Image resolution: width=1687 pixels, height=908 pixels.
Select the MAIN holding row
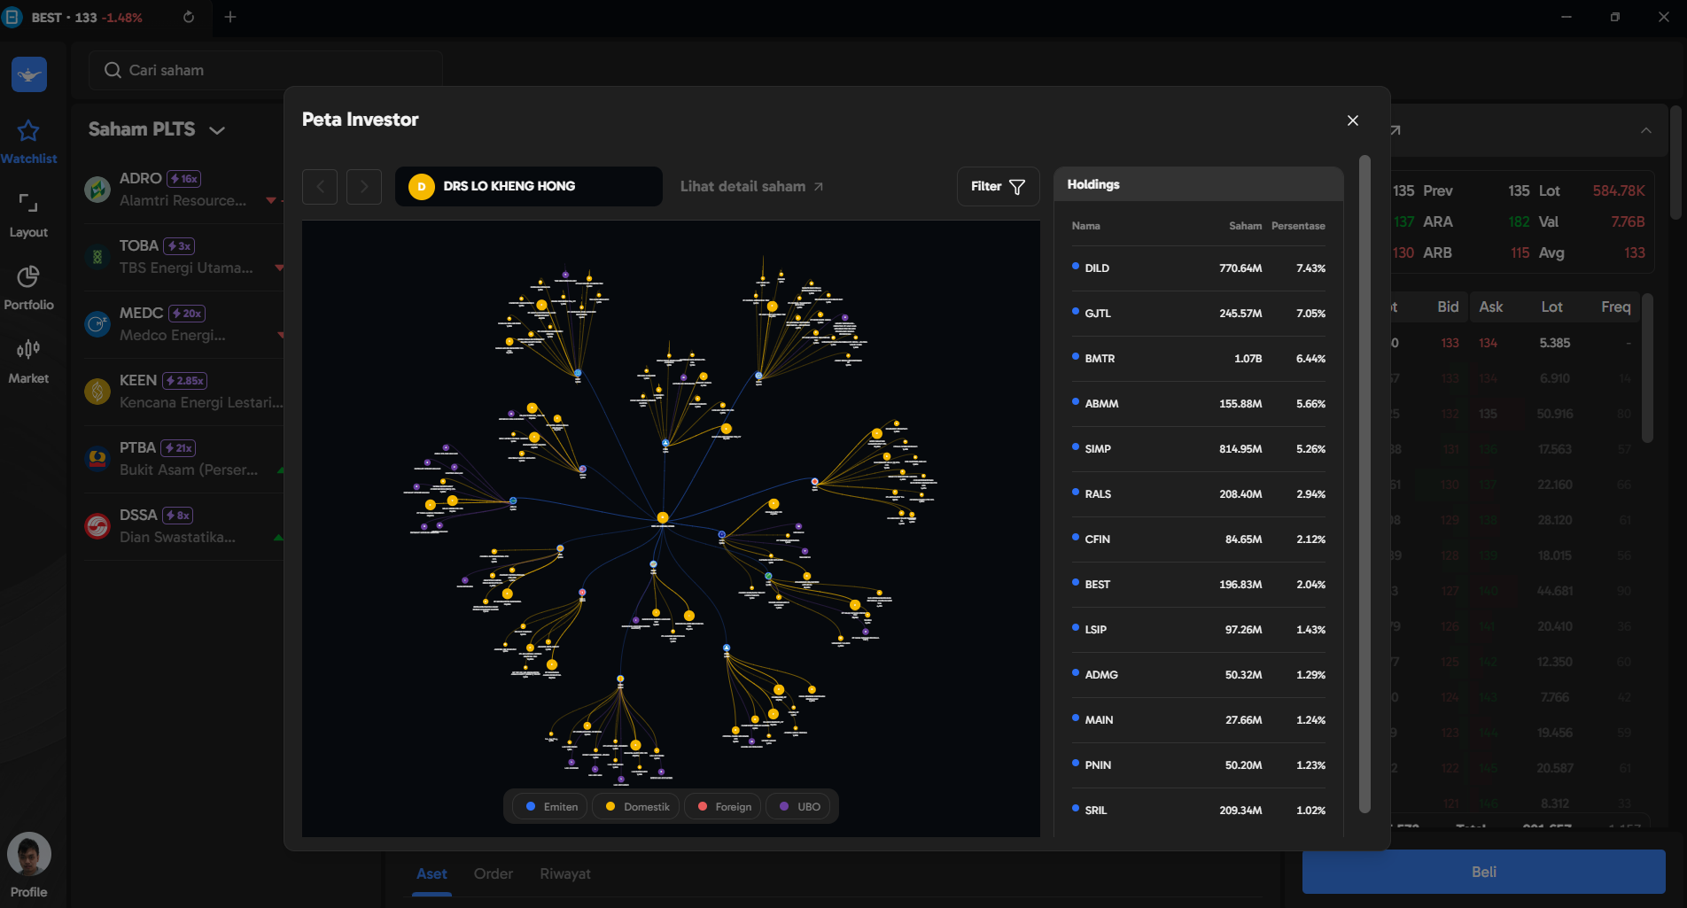[1198, 720]
